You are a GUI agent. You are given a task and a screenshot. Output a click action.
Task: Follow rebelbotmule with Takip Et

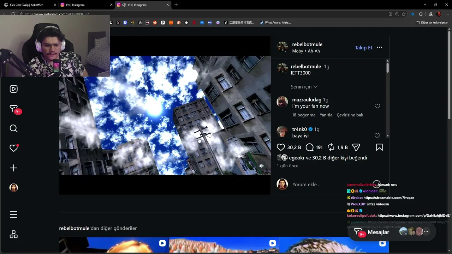(x=363, y=48)
